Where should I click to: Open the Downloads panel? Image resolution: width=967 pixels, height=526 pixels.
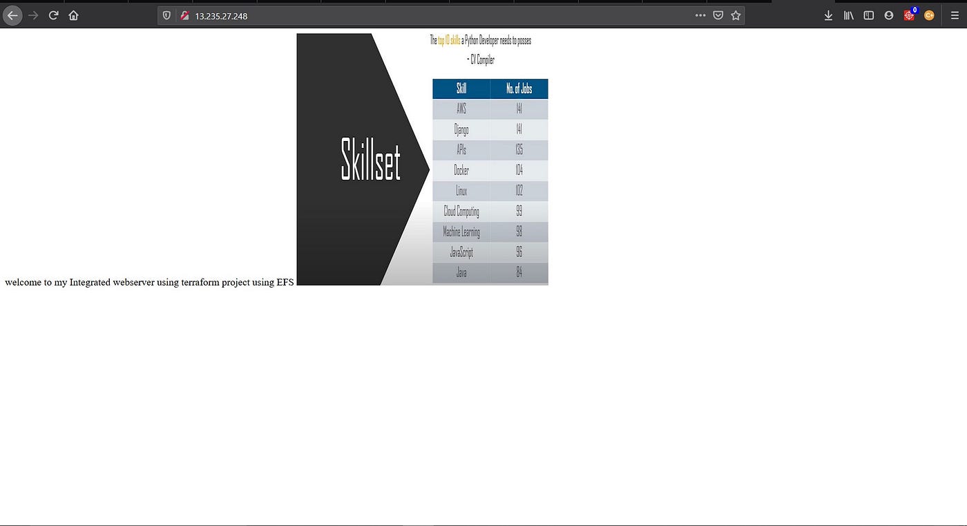click(828, 15)
